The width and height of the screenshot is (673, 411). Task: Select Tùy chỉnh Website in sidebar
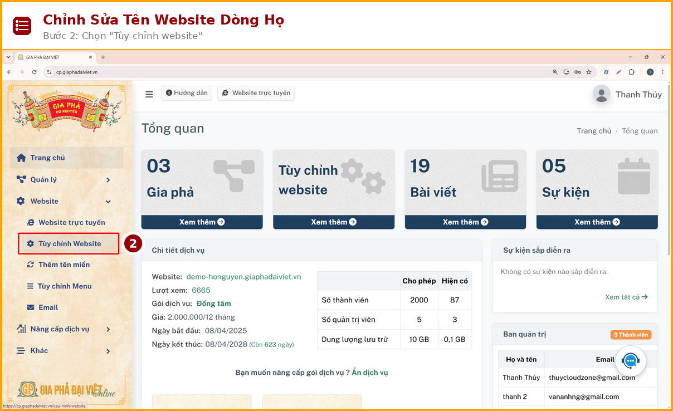[x=69, y=243]
